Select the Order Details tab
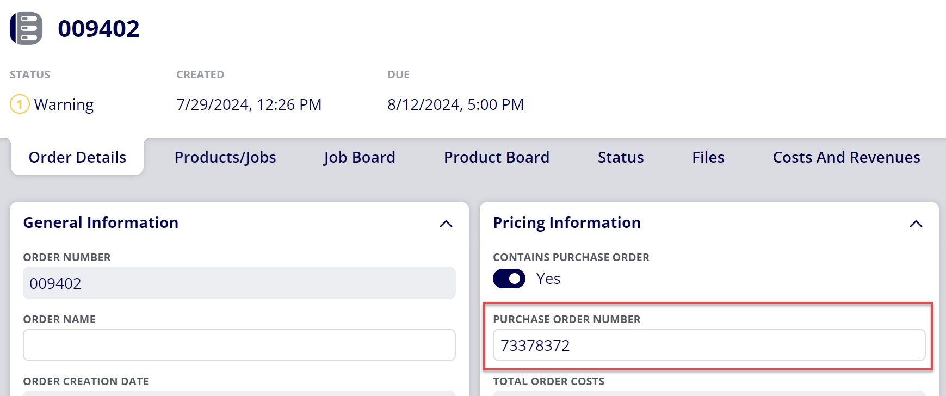946x396 pixels. (77, 157)
